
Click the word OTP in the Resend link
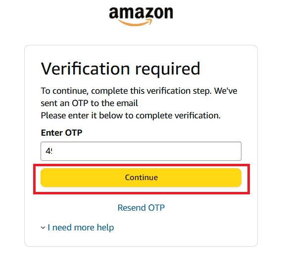point(156,208)
